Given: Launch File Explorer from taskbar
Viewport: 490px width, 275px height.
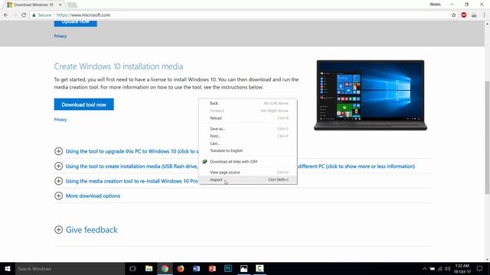Looking at the screenshot, I should coord(149,269).
